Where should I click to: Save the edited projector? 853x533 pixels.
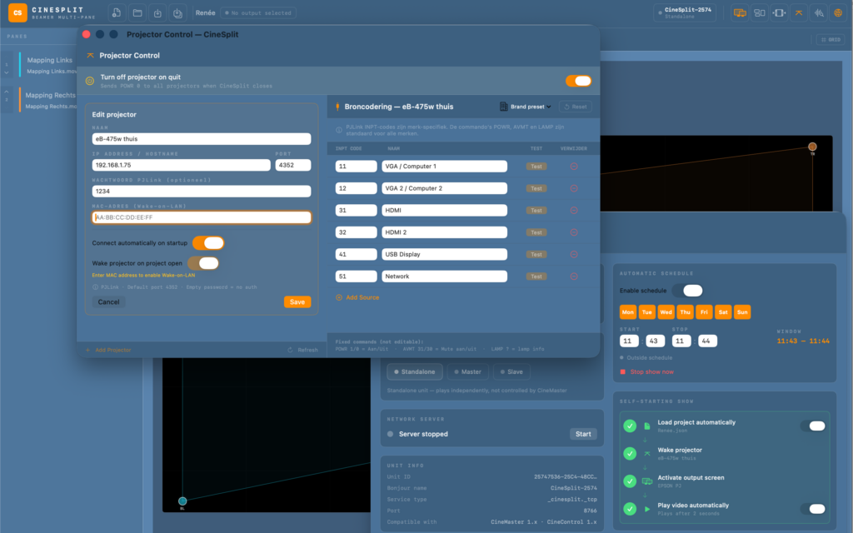click(x=297, y=301)
